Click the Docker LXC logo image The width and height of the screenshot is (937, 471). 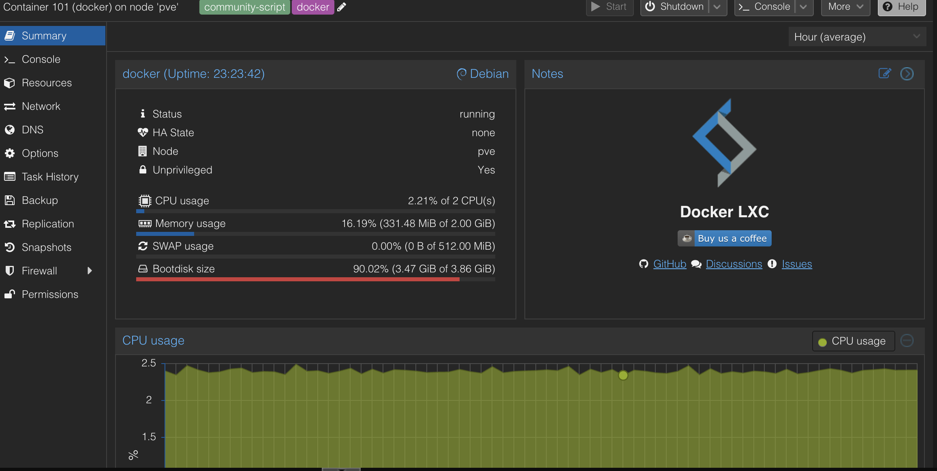point(725,143)
